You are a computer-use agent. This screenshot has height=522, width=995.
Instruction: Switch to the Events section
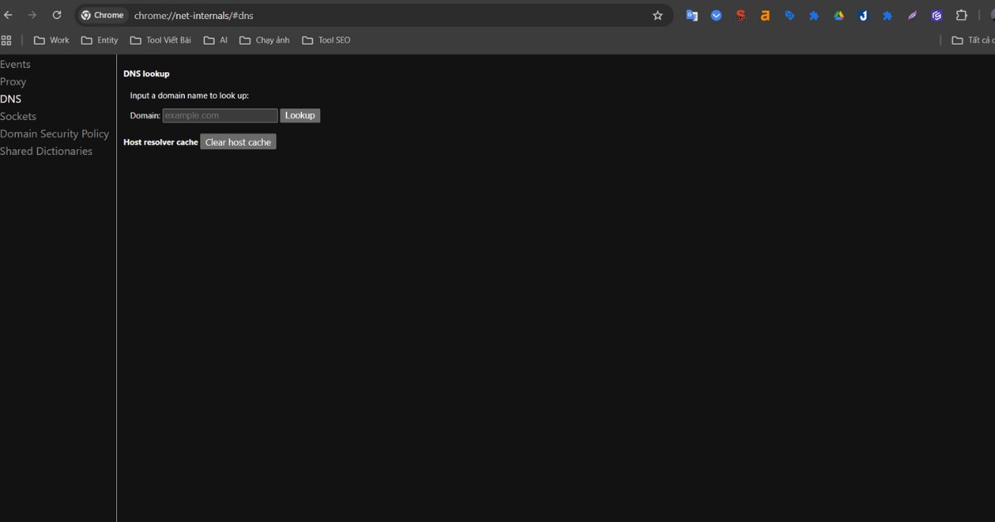[15, 64]
